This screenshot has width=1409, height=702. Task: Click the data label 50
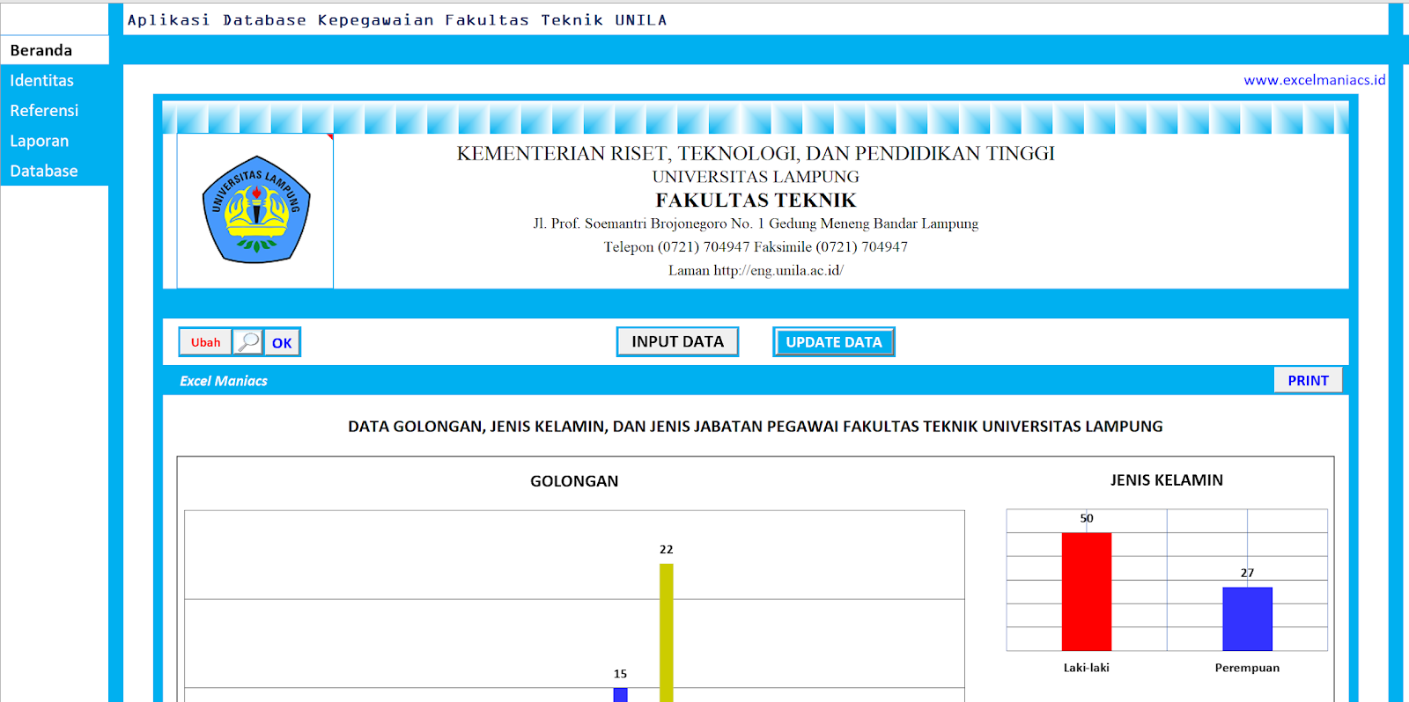click(1087, 518)
